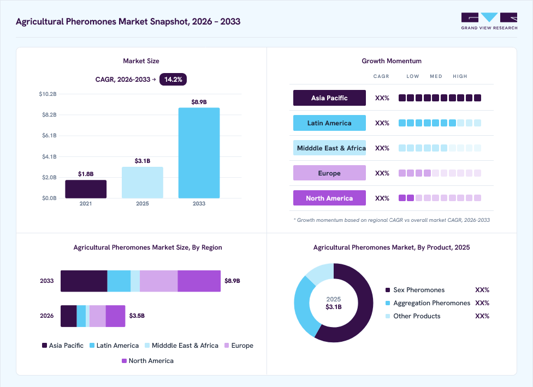533x387 pixels.
Task: Click the Other Products legend swatch
Action: [388, 316]
